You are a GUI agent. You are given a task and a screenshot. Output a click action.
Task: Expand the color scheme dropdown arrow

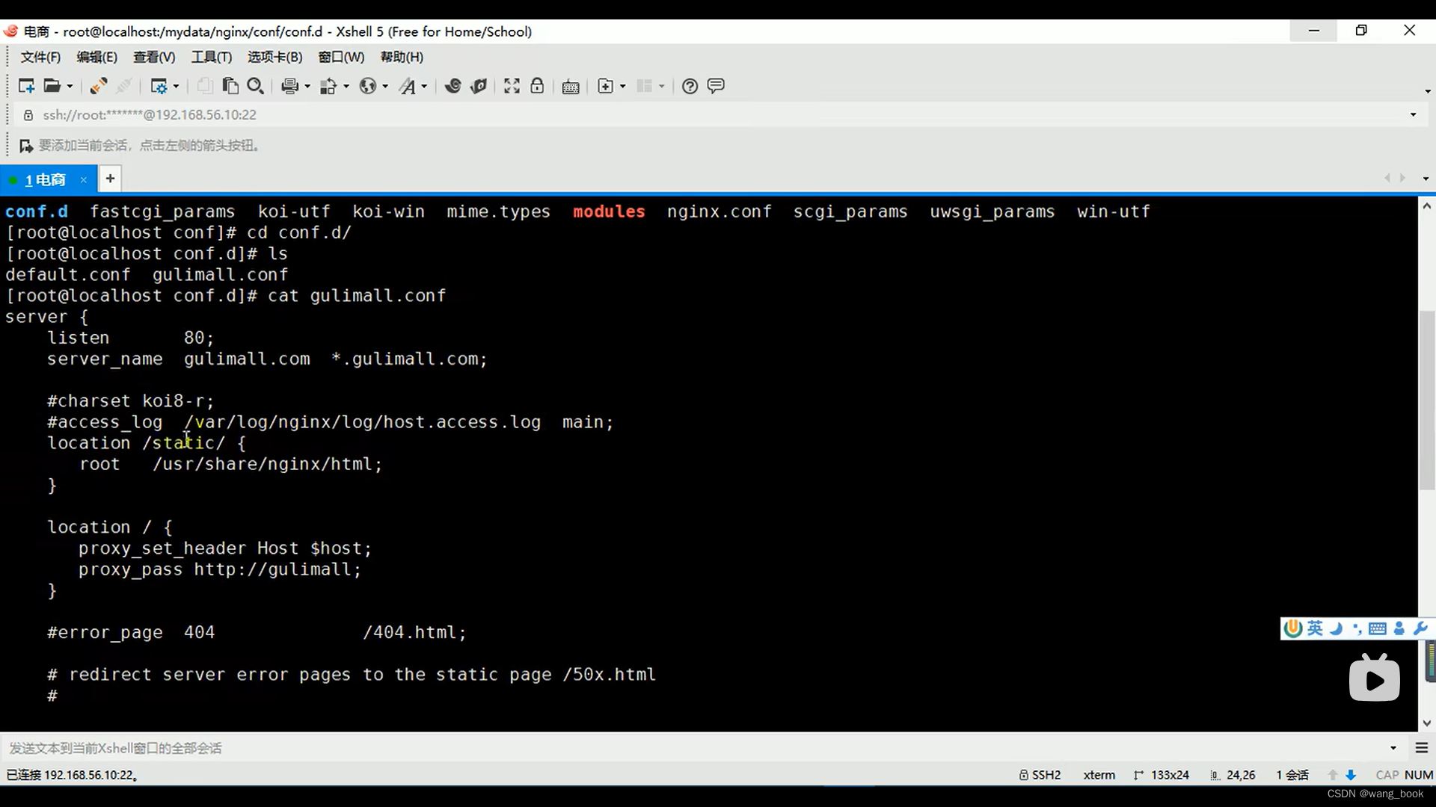[346, 87]
